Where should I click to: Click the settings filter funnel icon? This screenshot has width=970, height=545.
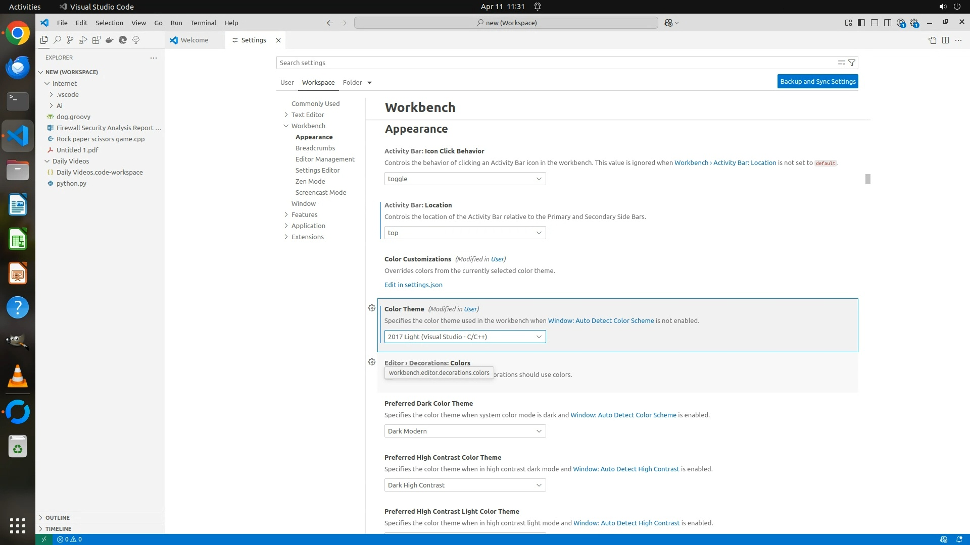852,63
